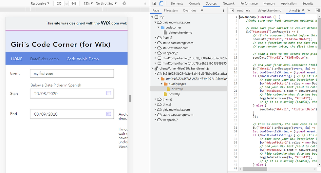Open the Sources navigator three-dot menu
321x173 pixels.
click(x=223, y=10)
